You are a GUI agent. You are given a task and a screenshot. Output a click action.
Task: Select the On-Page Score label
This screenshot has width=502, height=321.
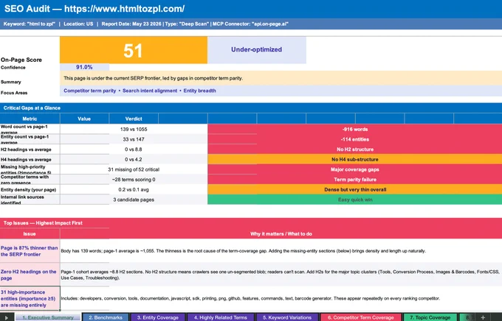(21, 60)
